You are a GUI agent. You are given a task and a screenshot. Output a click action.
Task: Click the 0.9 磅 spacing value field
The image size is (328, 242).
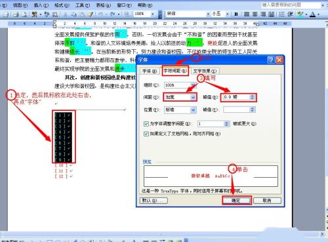pyautogui.click(x=236, y=97)
